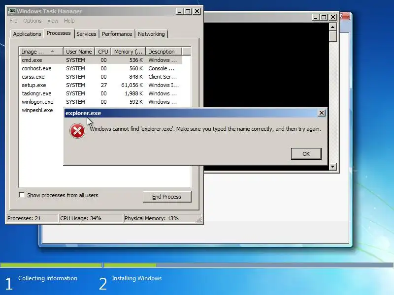Close the Windows setup window with red X
Image resolution: width=394 pixels, height=295 pixels.
[344, 16]
